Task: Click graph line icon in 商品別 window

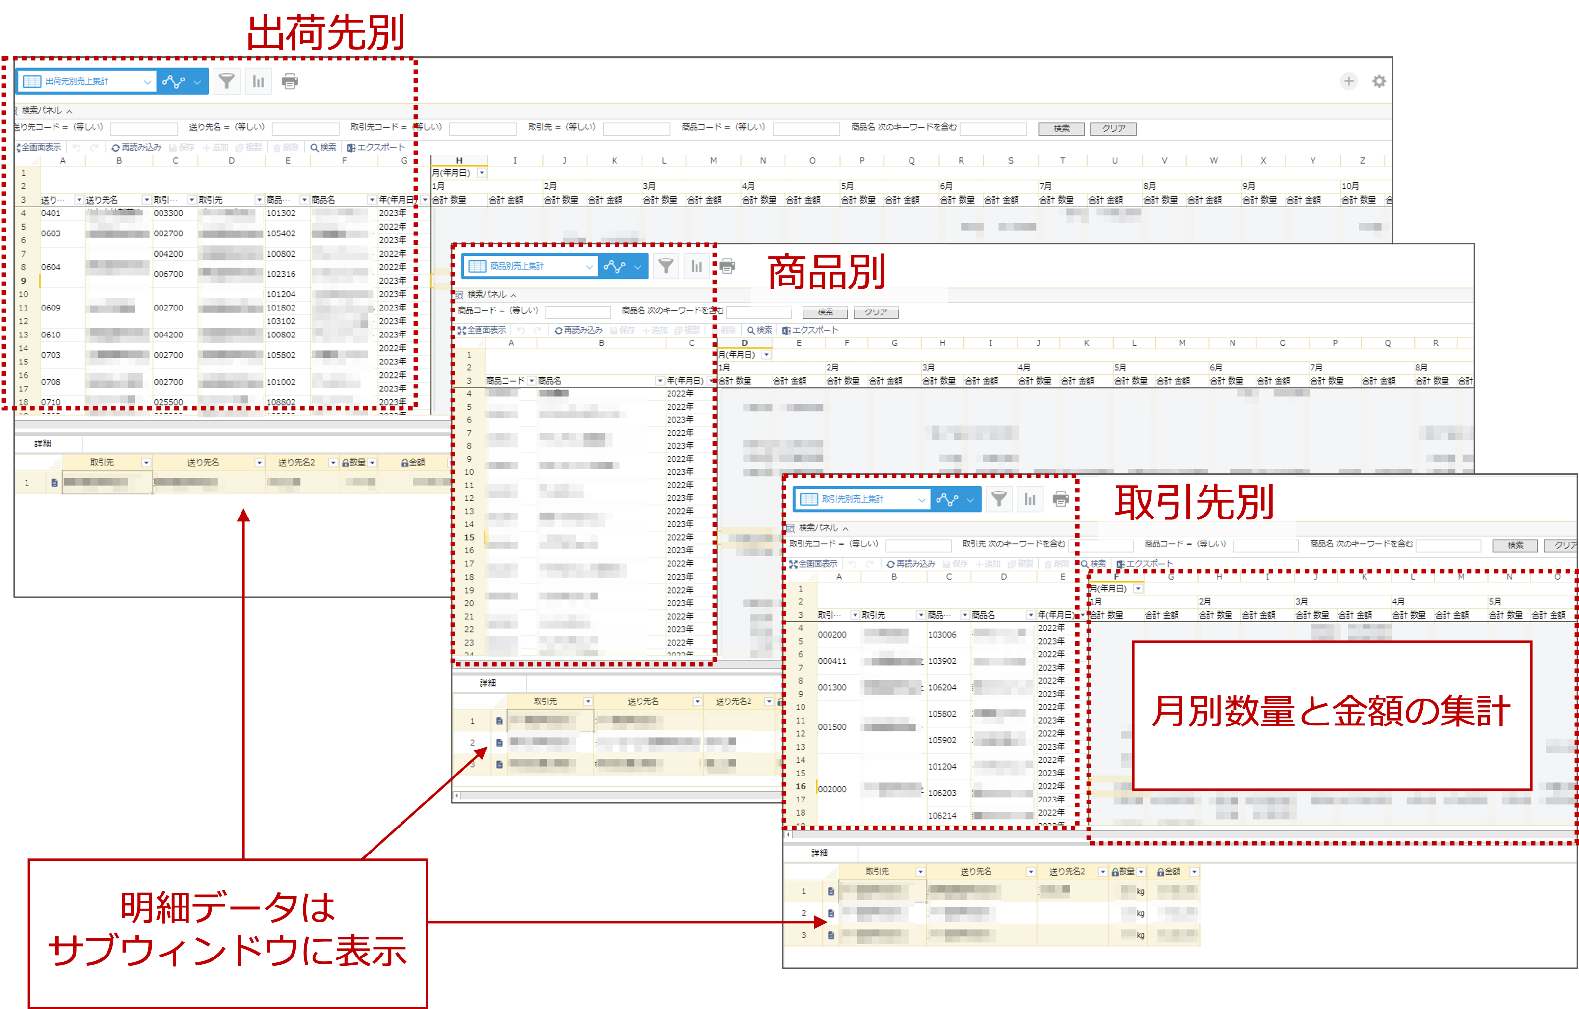Action: (615, 266)
